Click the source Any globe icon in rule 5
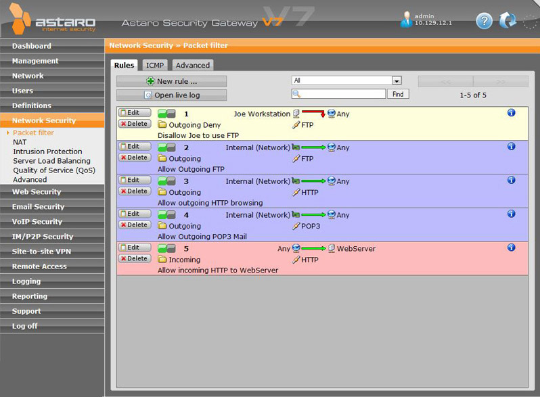 [x=296, y=248]
